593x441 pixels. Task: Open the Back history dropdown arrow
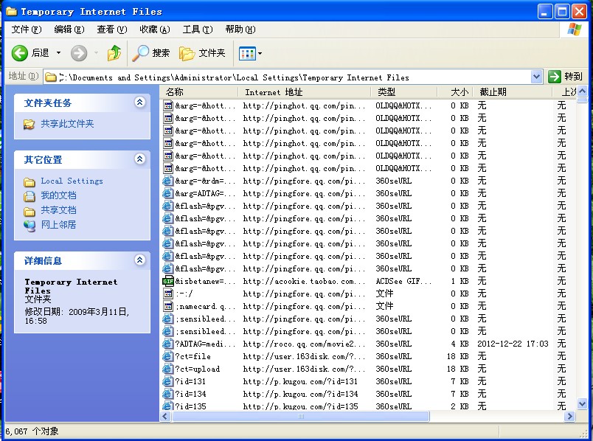pos(58,53)
